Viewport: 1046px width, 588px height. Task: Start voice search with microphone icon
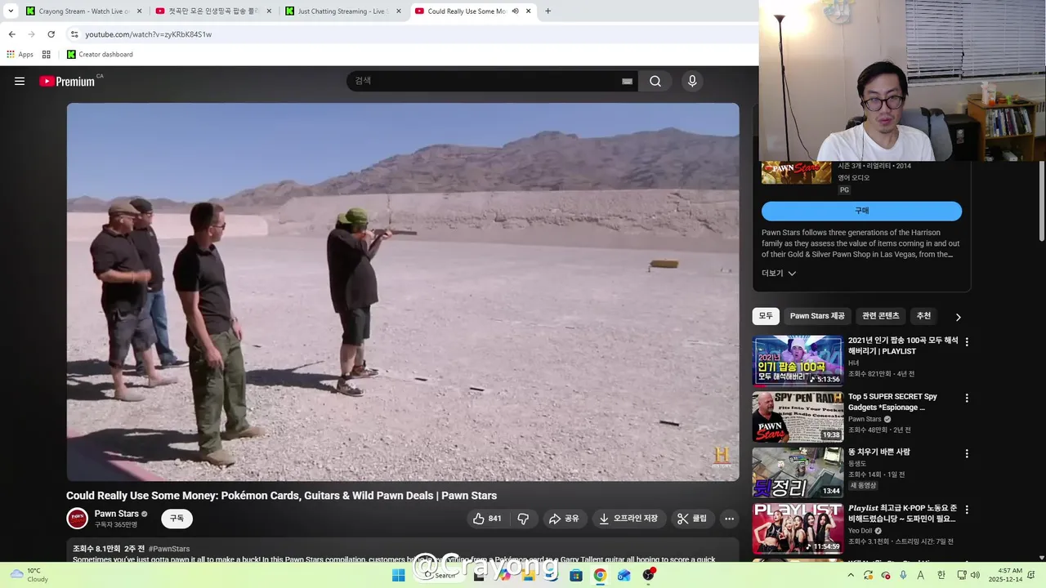point(692,81)
